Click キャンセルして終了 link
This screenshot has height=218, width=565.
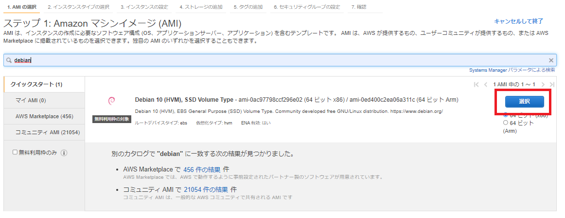(x=518, y=21)
